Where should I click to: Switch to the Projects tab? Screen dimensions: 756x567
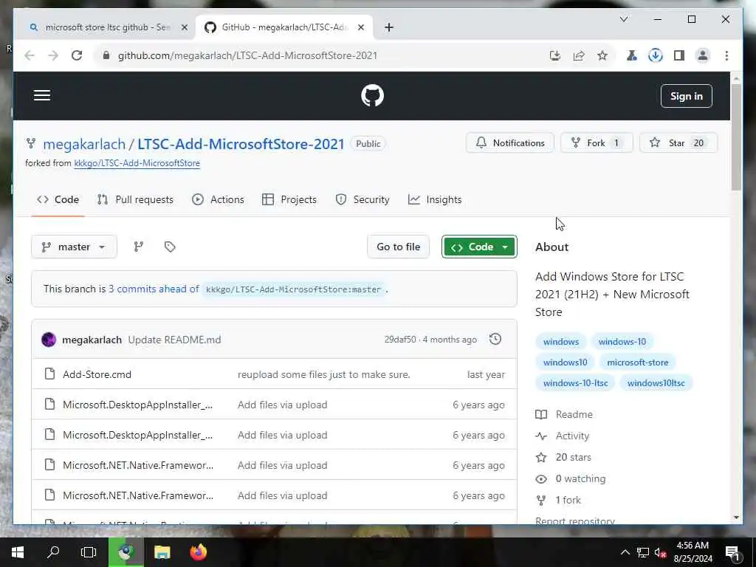click(289, 199)
